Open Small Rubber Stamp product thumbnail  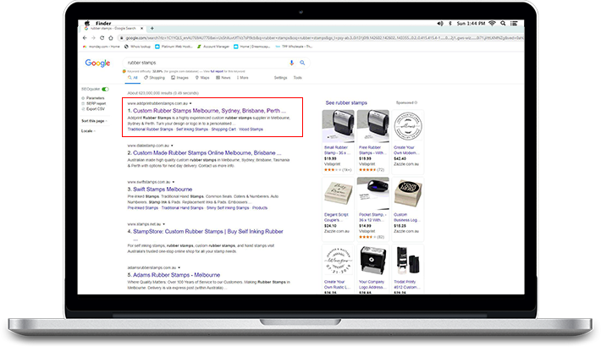point(338,126)
